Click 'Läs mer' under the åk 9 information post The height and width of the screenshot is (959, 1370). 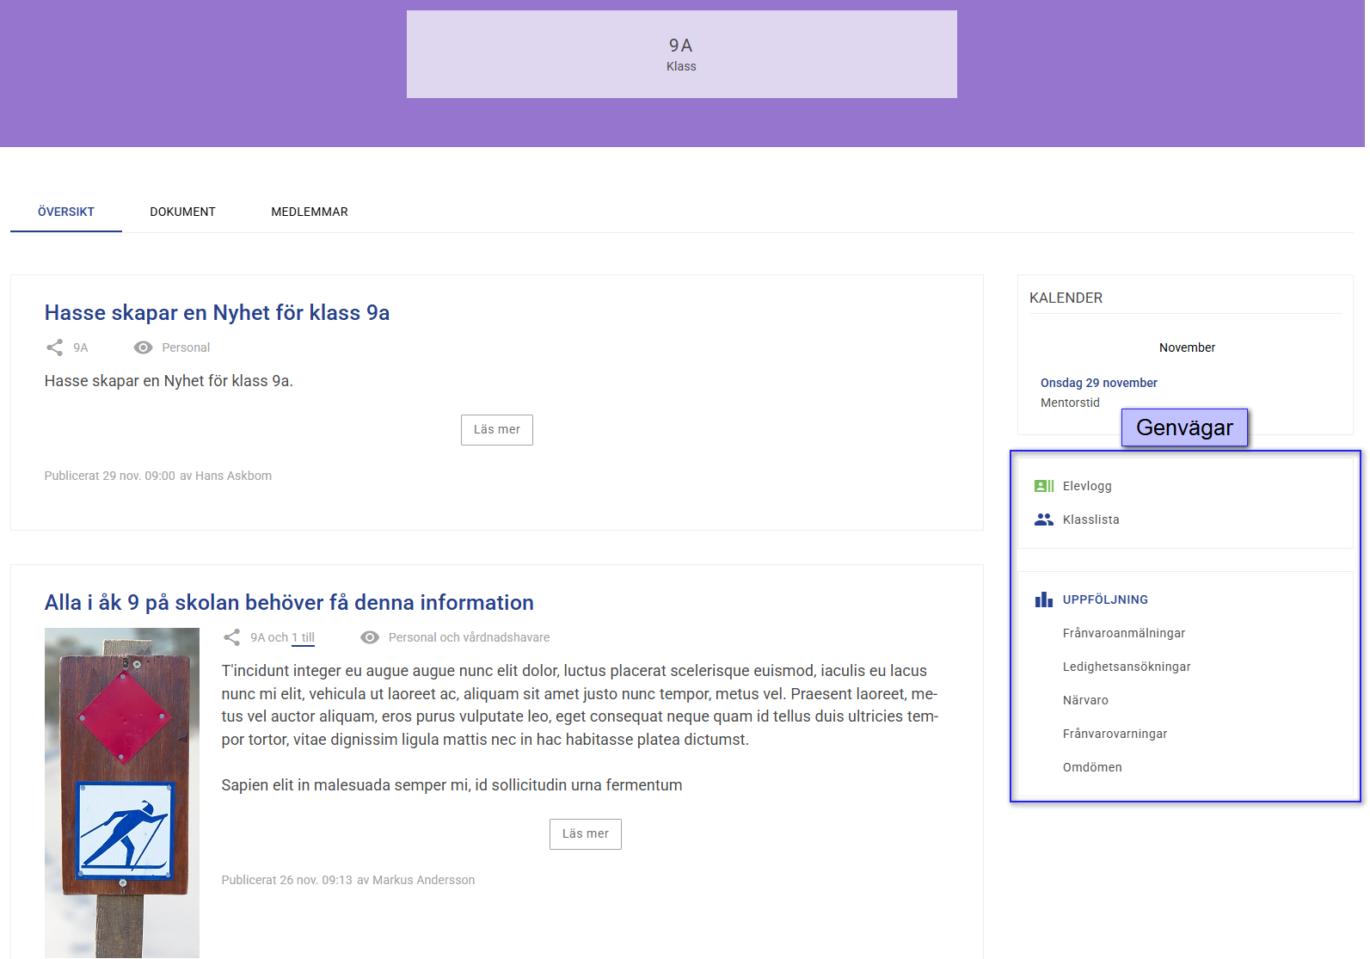point(586,834)
